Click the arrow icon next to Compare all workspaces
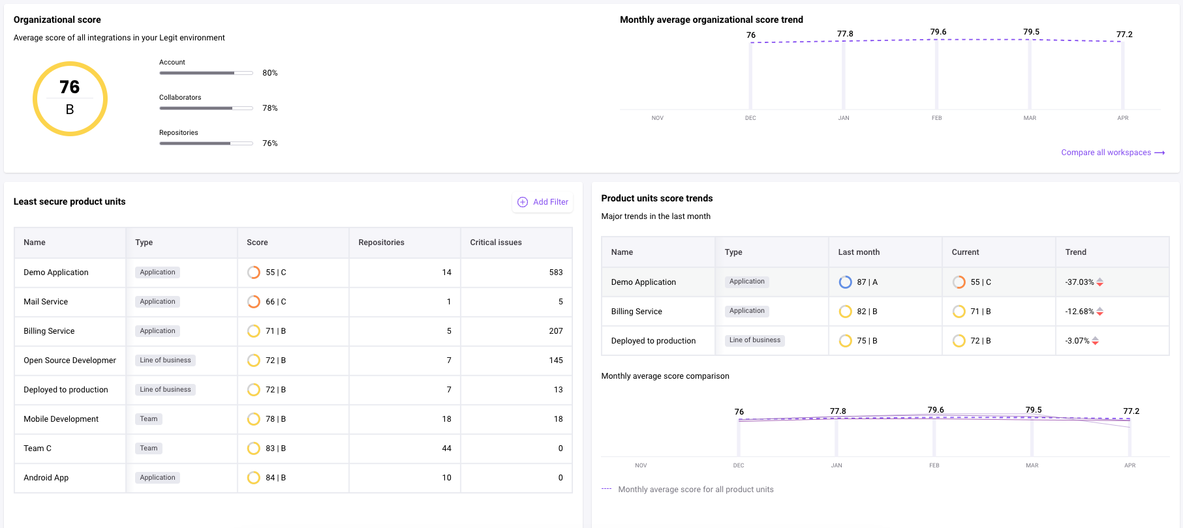1183x528 pixels. pyautogui.click(x=1160, y=153)
